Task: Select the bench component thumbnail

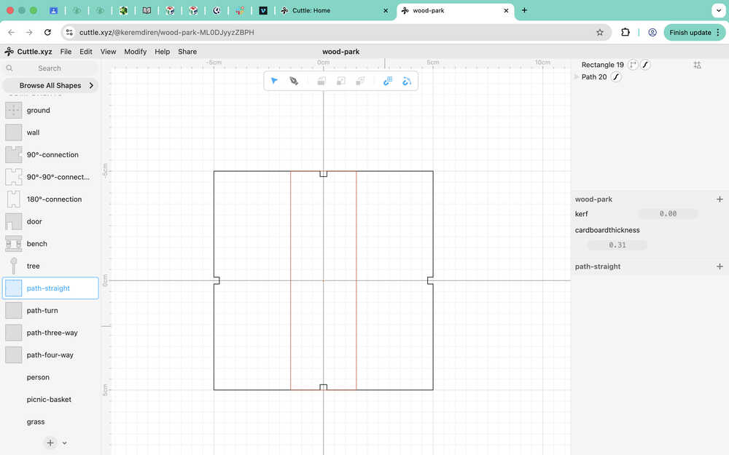Action: (x=13, y=244)
